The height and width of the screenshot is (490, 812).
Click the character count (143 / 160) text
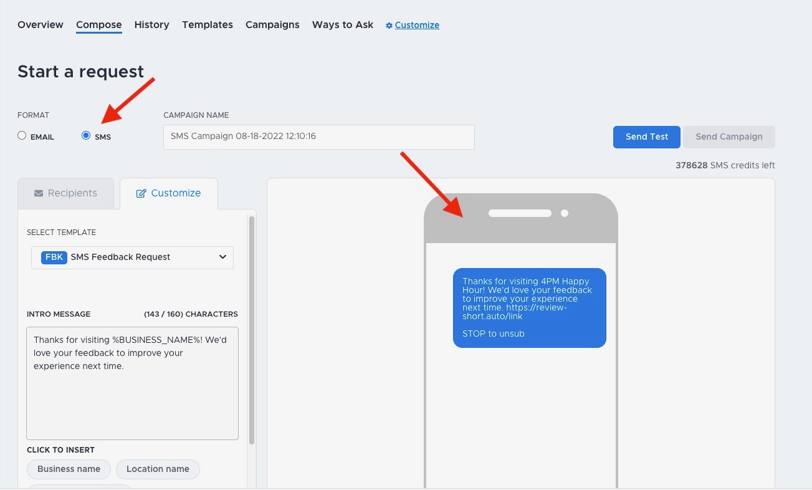click(191, 314)
